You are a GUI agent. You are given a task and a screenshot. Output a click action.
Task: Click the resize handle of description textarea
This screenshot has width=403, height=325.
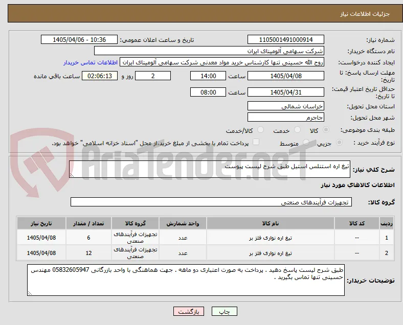pyautogui.click(x=72, y=175)
